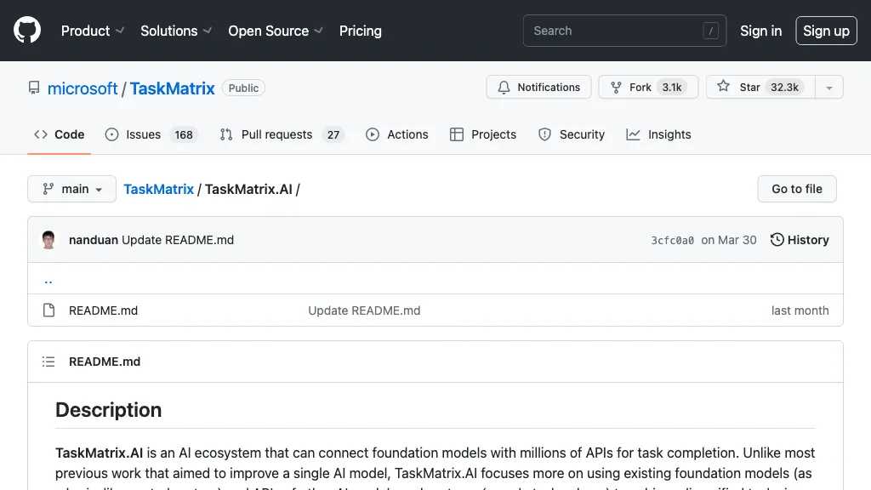Expand the Solutions menu
This screenshot has height=490, width=871.
pos(175,31)
